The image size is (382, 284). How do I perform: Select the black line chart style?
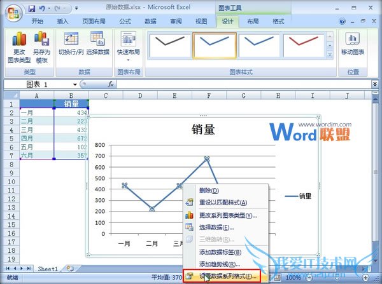coord(169,46)
